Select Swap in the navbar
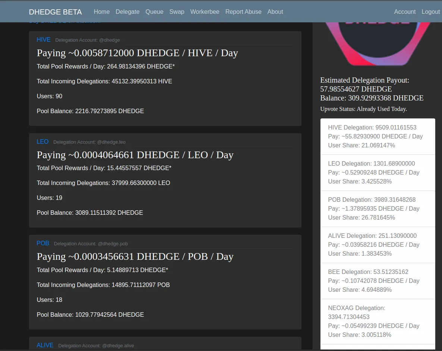The image size is (442, 351). click(x=177, y=12)
